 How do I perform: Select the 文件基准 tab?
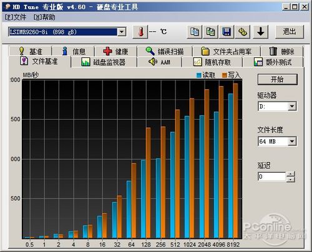39,61
